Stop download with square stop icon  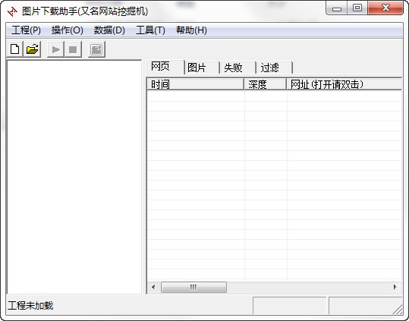coord(73,49)
